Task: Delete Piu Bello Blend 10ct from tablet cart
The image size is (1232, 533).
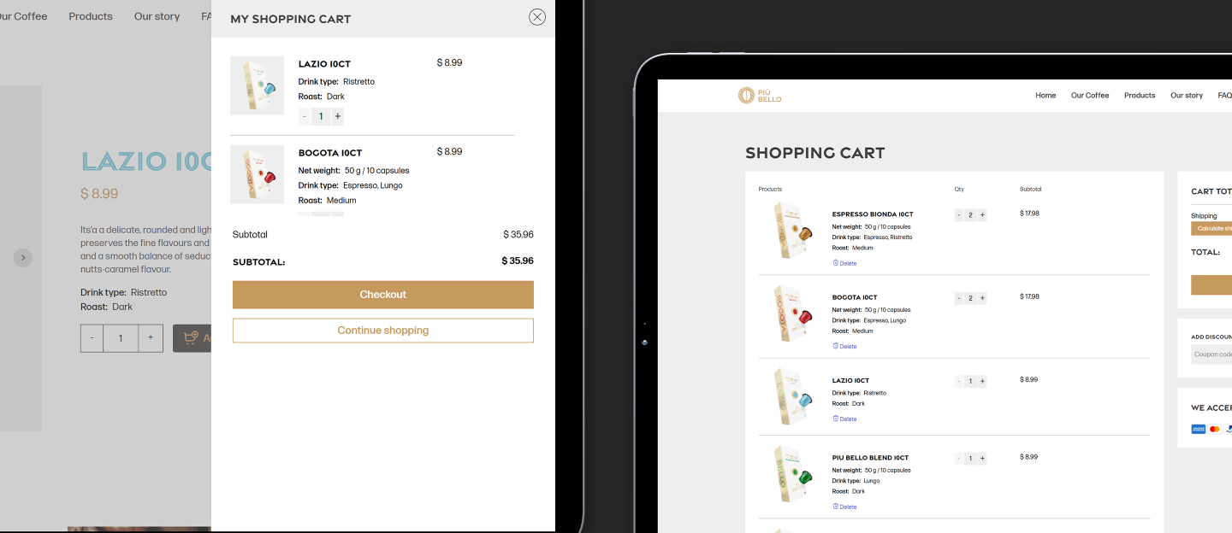Action: [x=844, y=507]
